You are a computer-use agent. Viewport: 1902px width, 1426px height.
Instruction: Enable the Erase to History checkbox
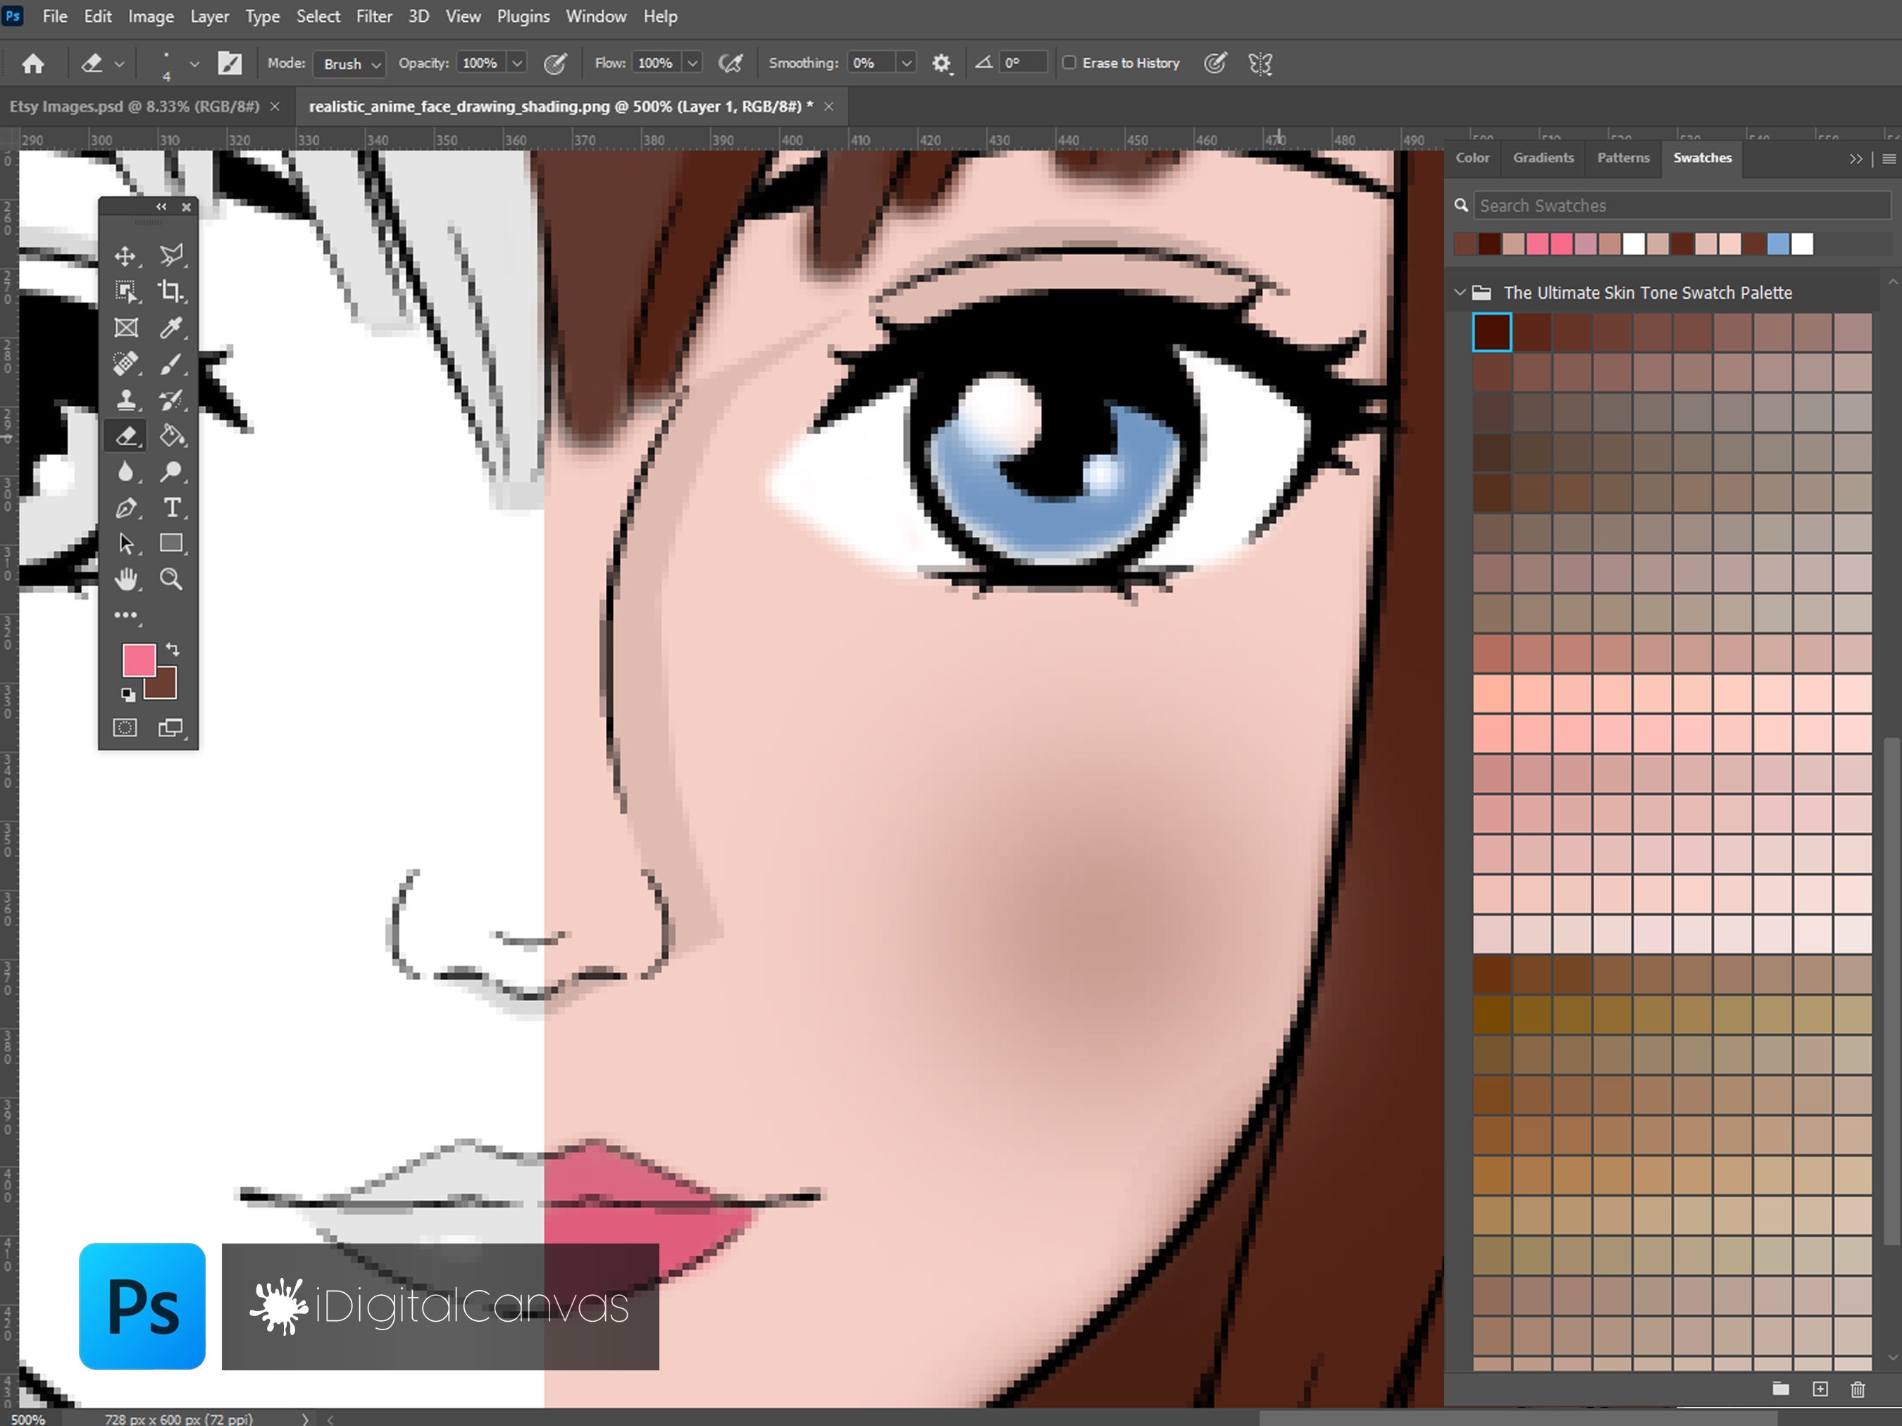[1069, 63]
